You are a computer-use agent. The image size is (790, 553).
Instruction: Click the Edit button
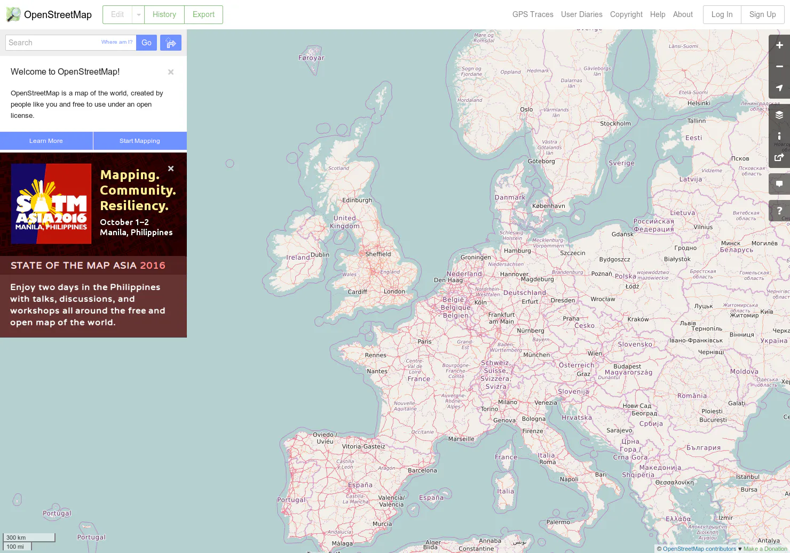(117, 14)
